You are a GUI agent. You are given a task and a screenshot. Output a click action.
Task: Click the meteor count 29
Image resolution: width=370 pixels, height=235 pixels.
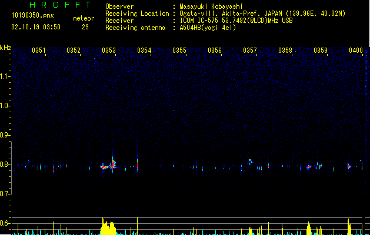click(85, 27)
